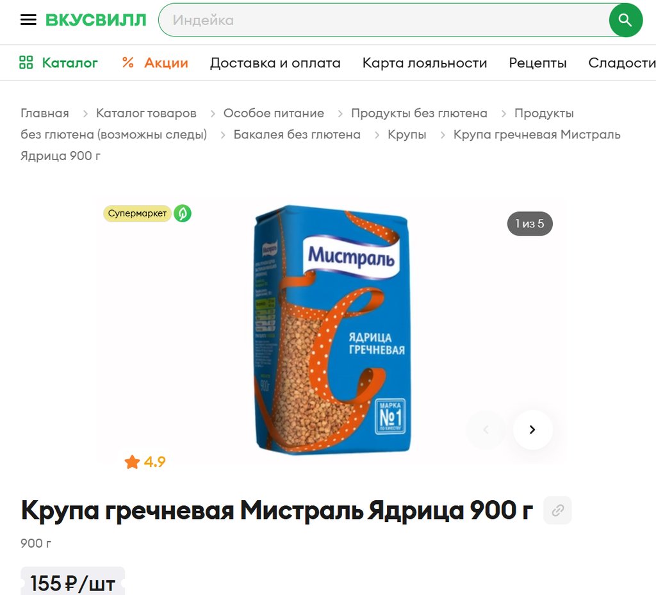
Task: Open Бакалея без глютена breadcrumb
Action: click(297, 134)
